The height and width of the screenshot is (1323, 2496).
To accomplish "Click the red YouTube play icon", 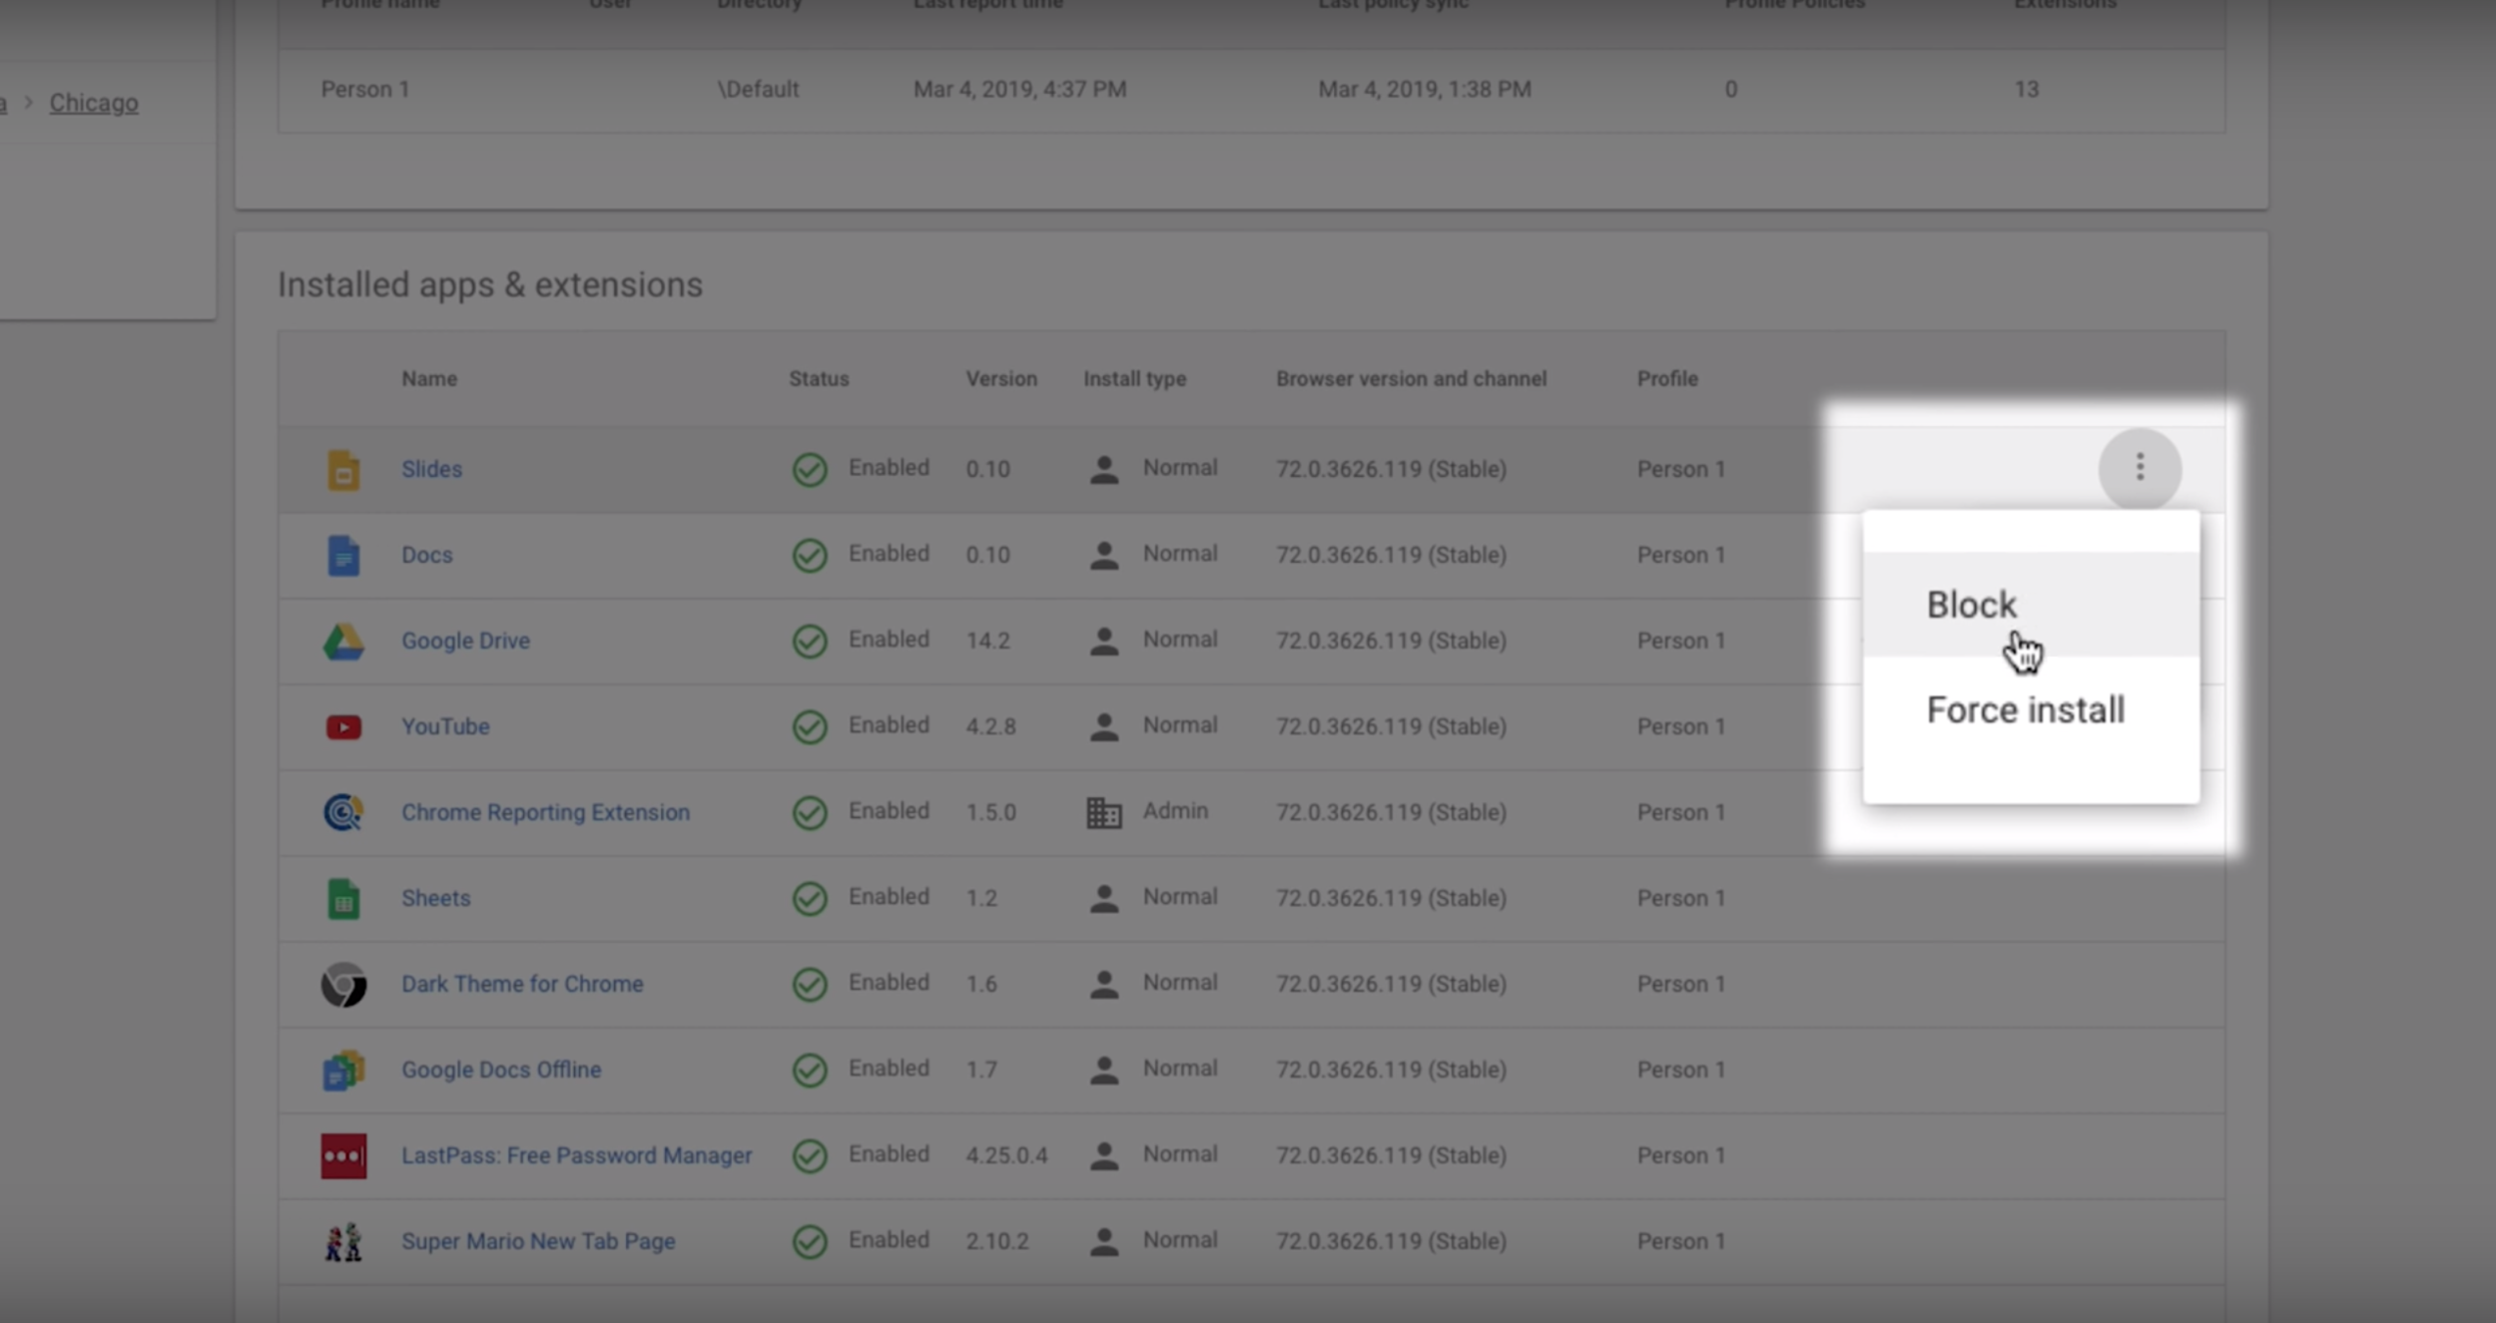I will tap(342, 726).
